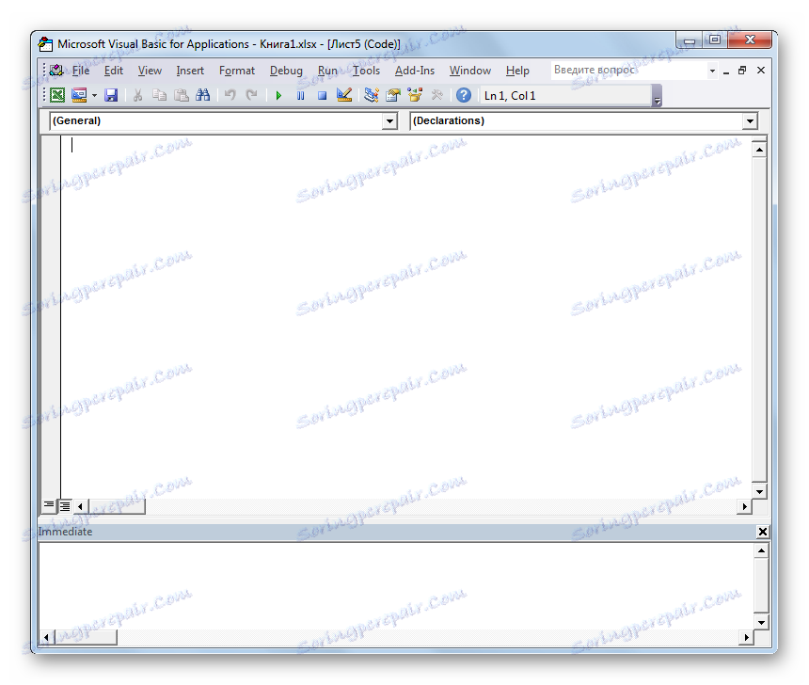
Task: Click code editor scroll left arrow
Action: pos(80,506)
